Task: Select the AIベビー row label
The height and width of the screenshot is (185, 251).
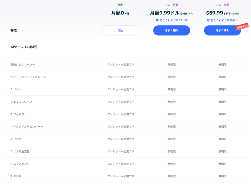Action: (16, 89)
